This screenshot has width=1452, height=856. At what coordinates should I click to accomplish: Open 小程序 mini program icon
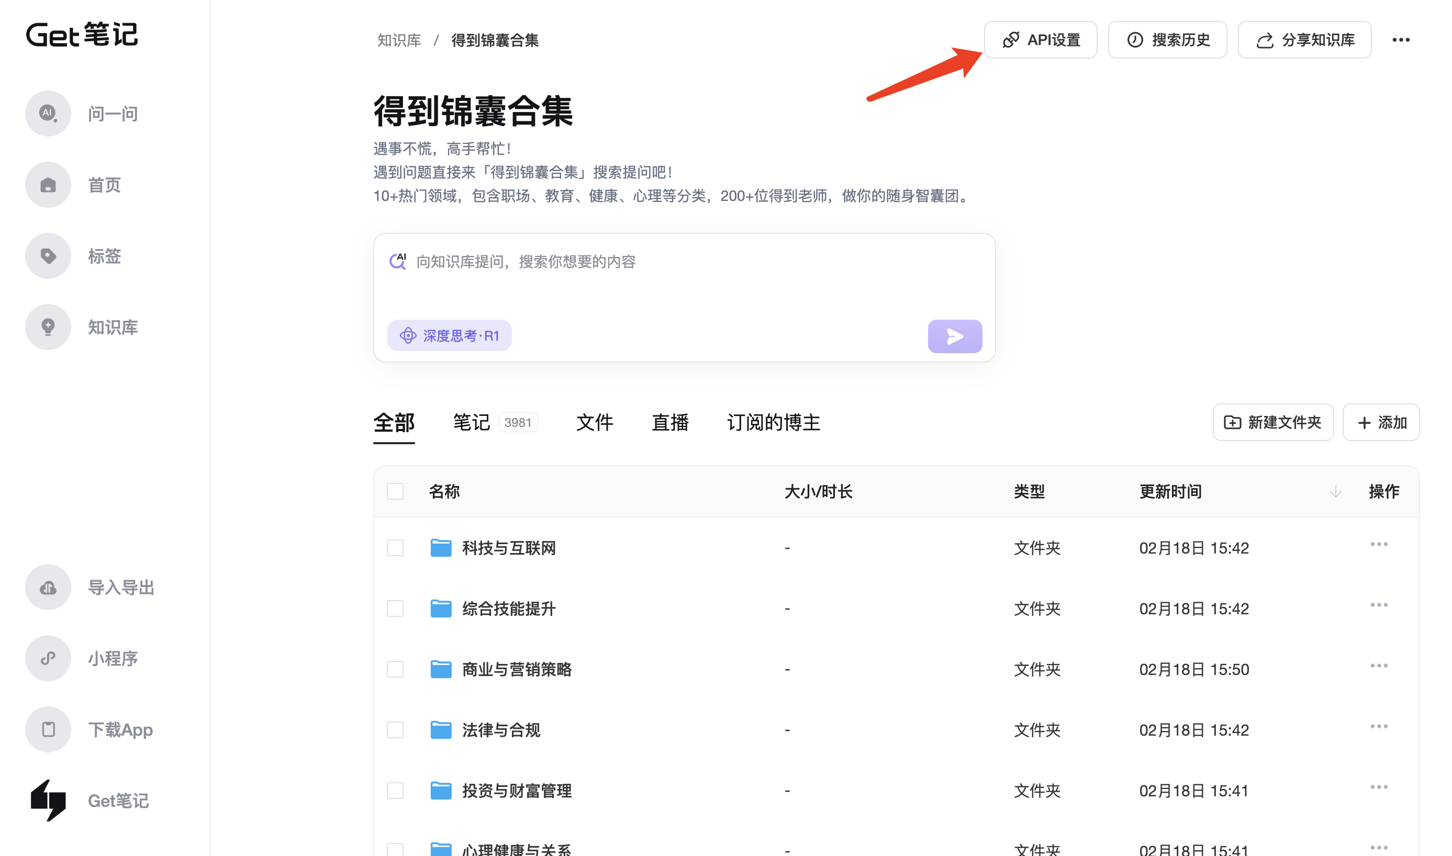tap(48, 658)
